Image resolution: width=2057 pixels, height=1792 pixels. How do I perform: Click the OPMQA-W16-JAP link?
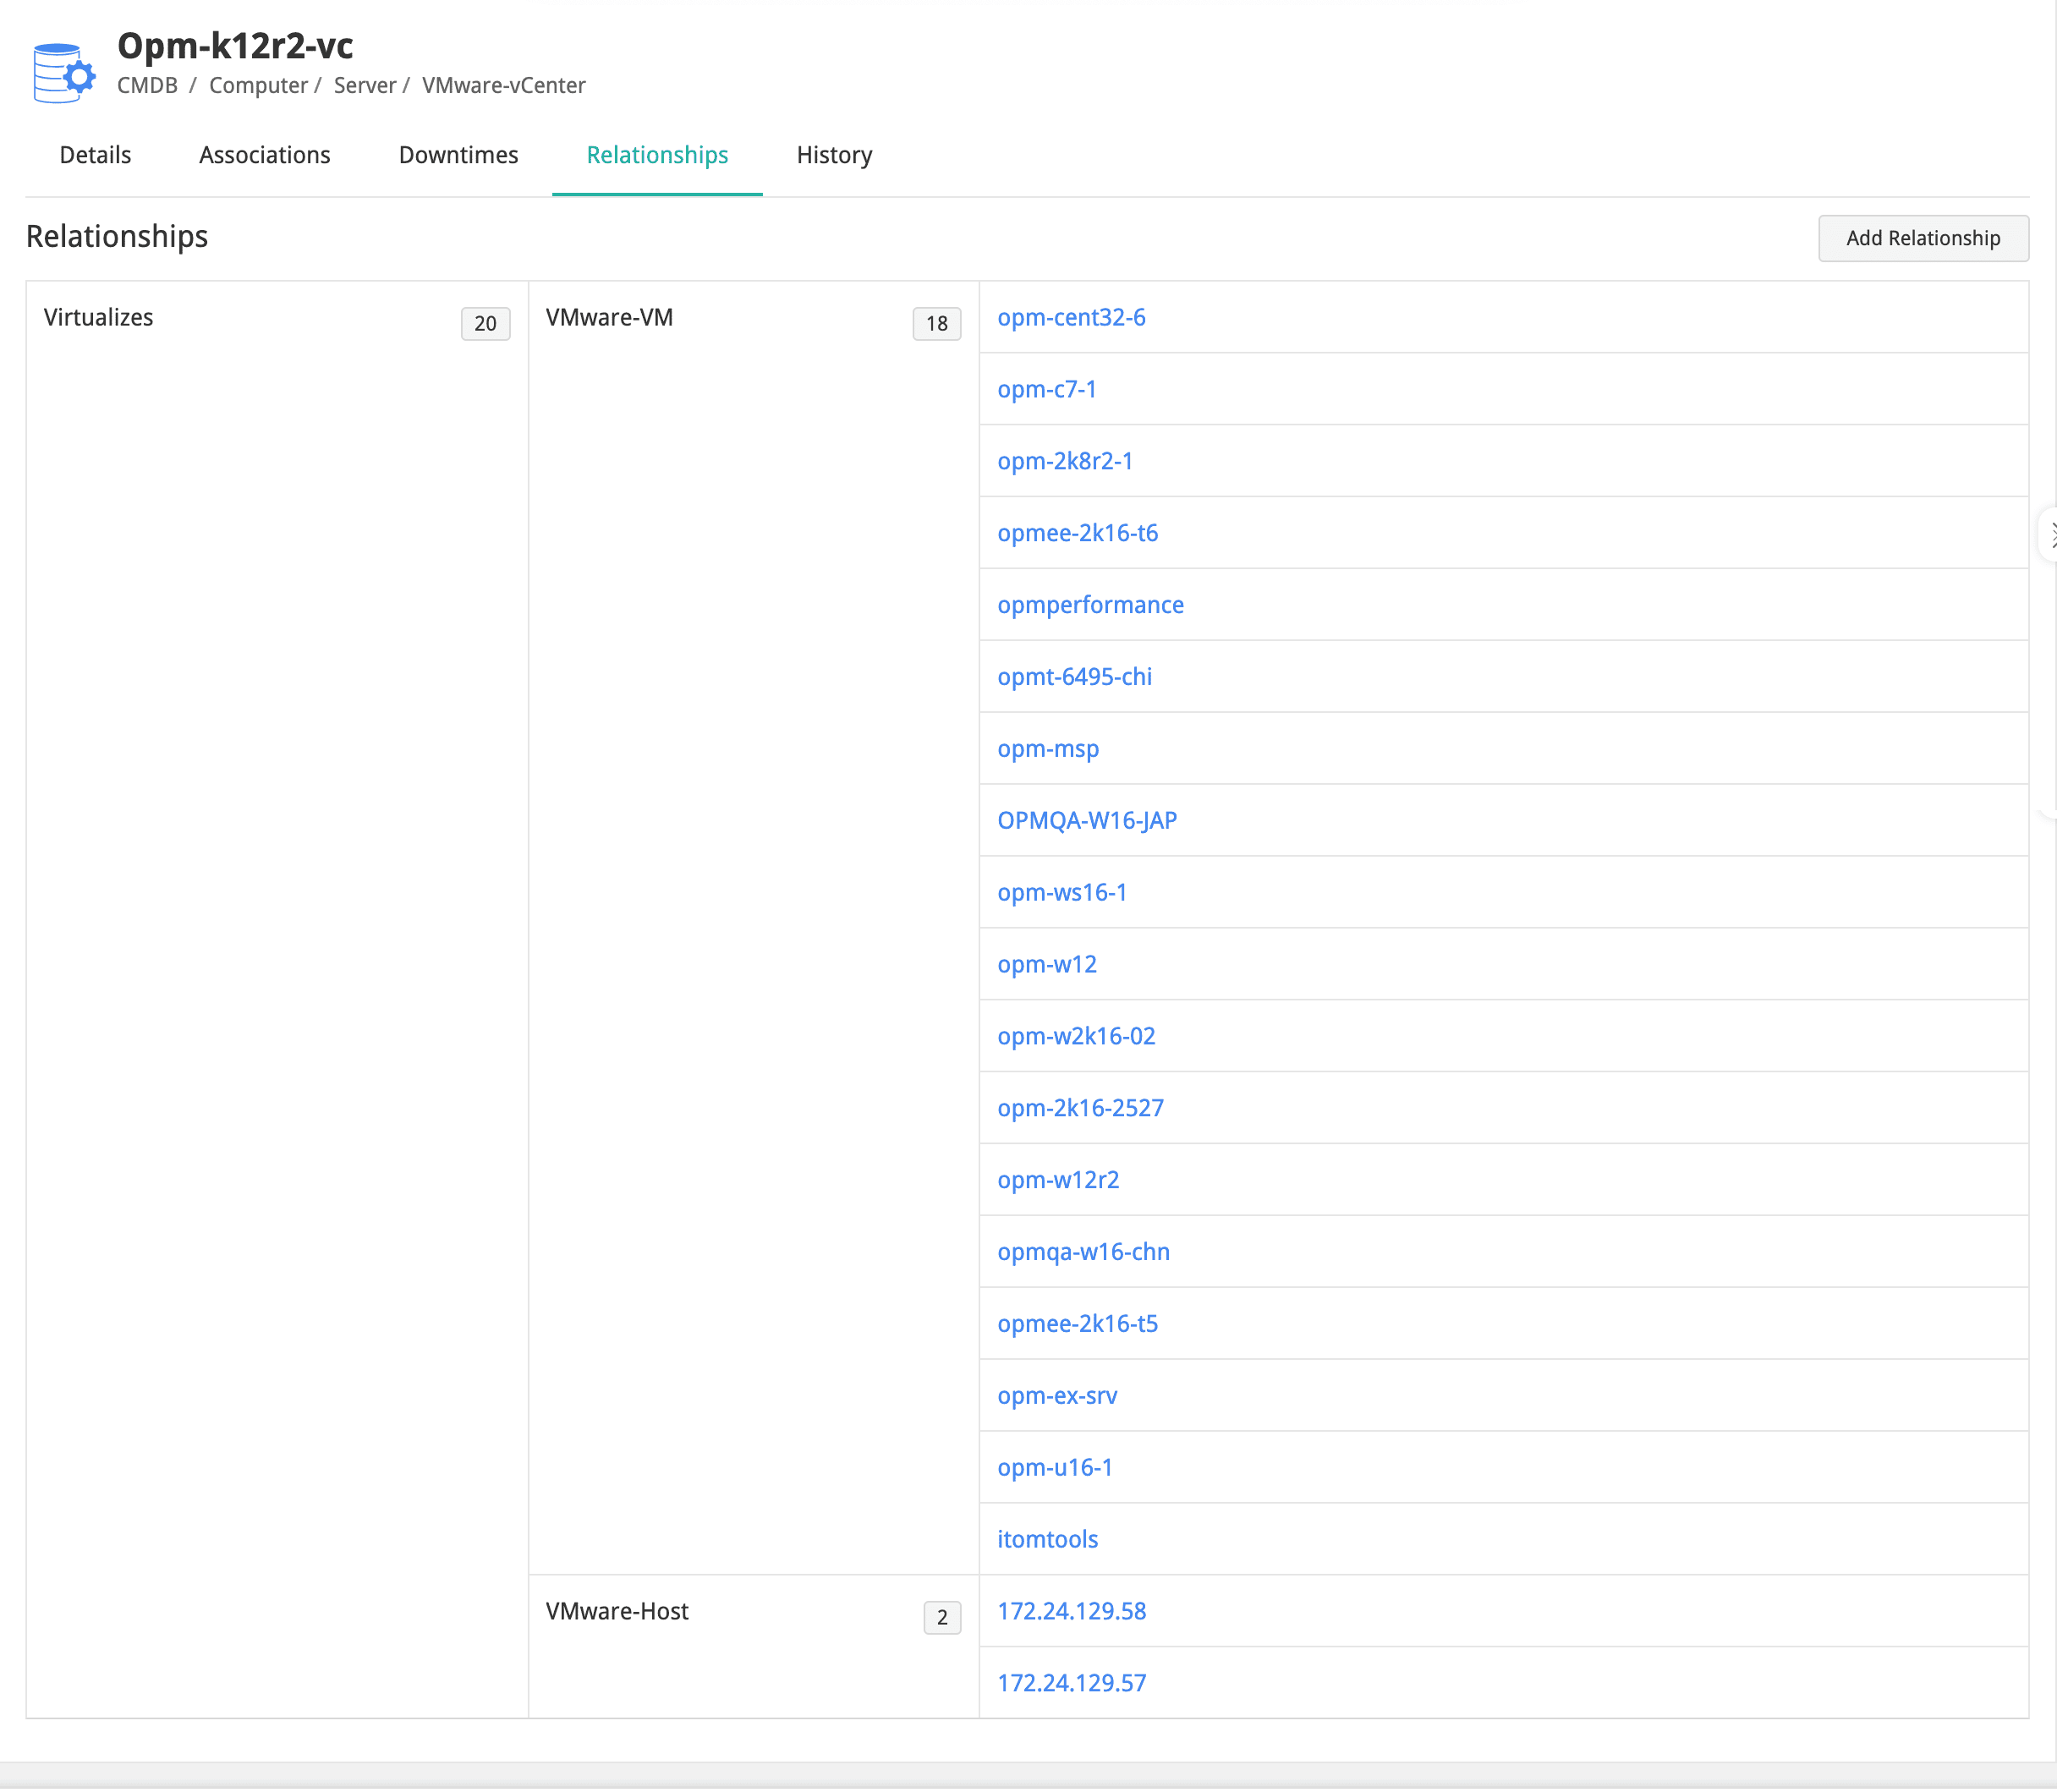tap(1087, 820)
